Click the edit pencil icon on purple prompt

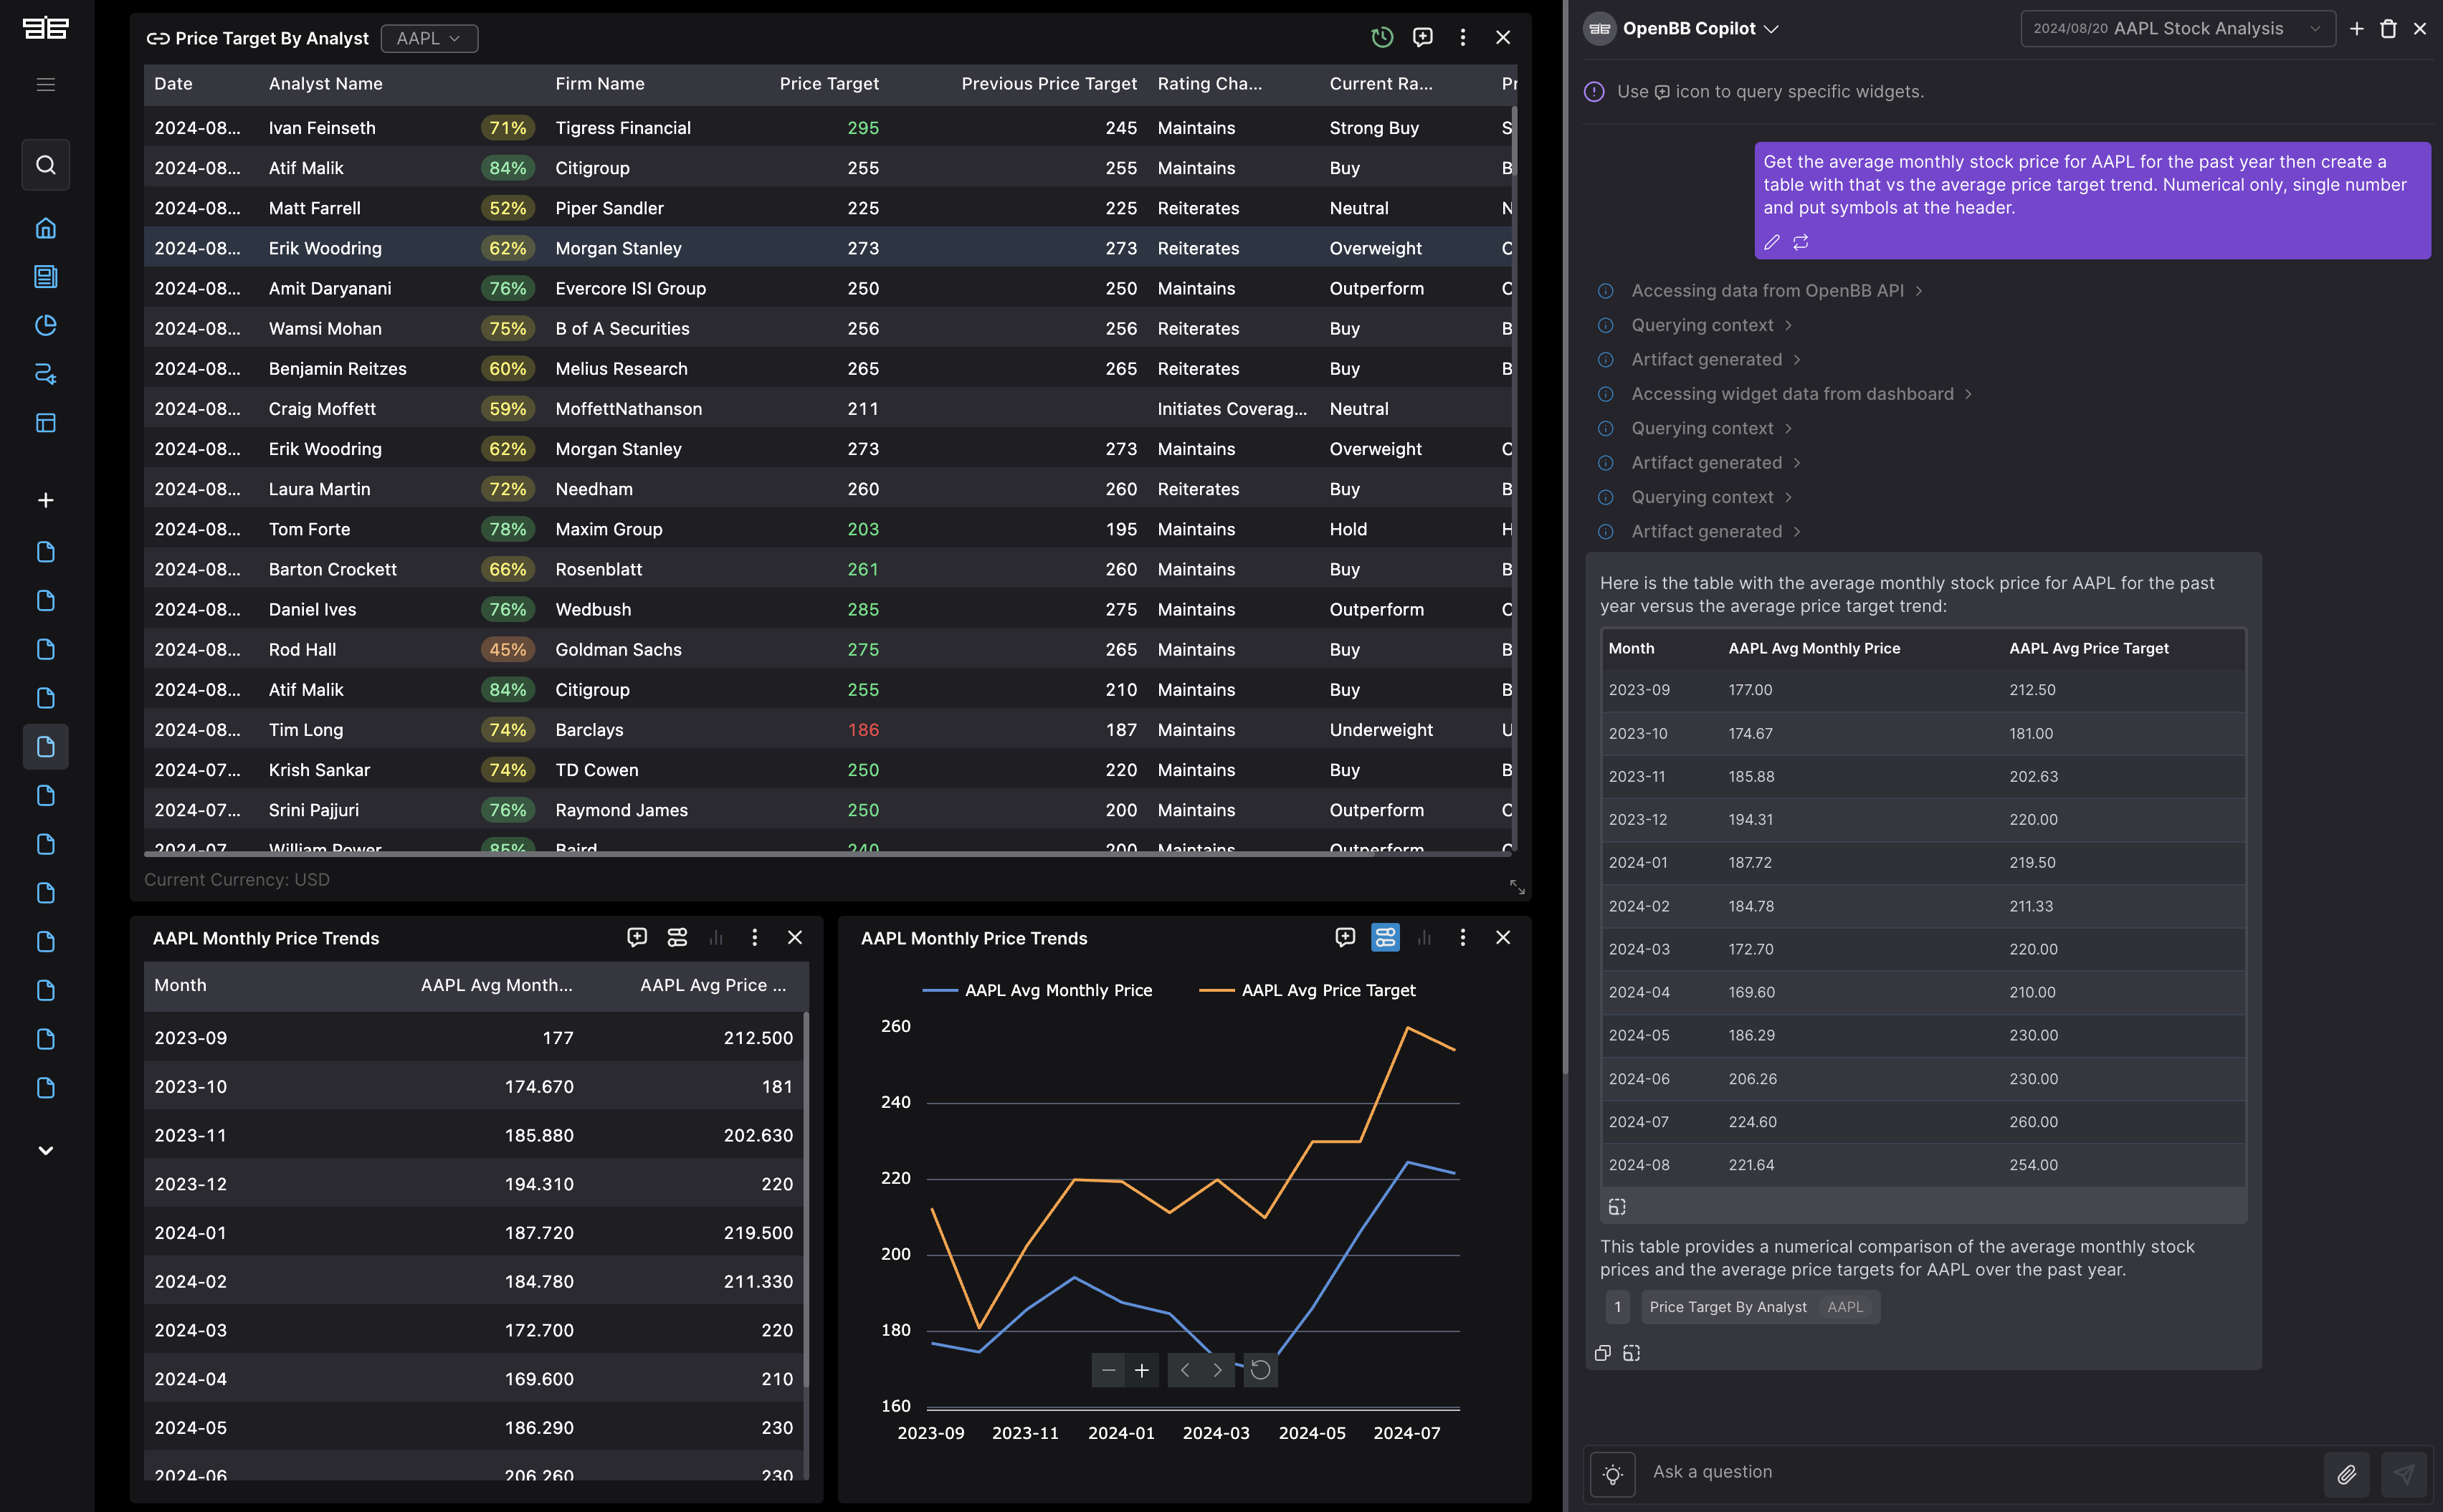point(1772,242)
